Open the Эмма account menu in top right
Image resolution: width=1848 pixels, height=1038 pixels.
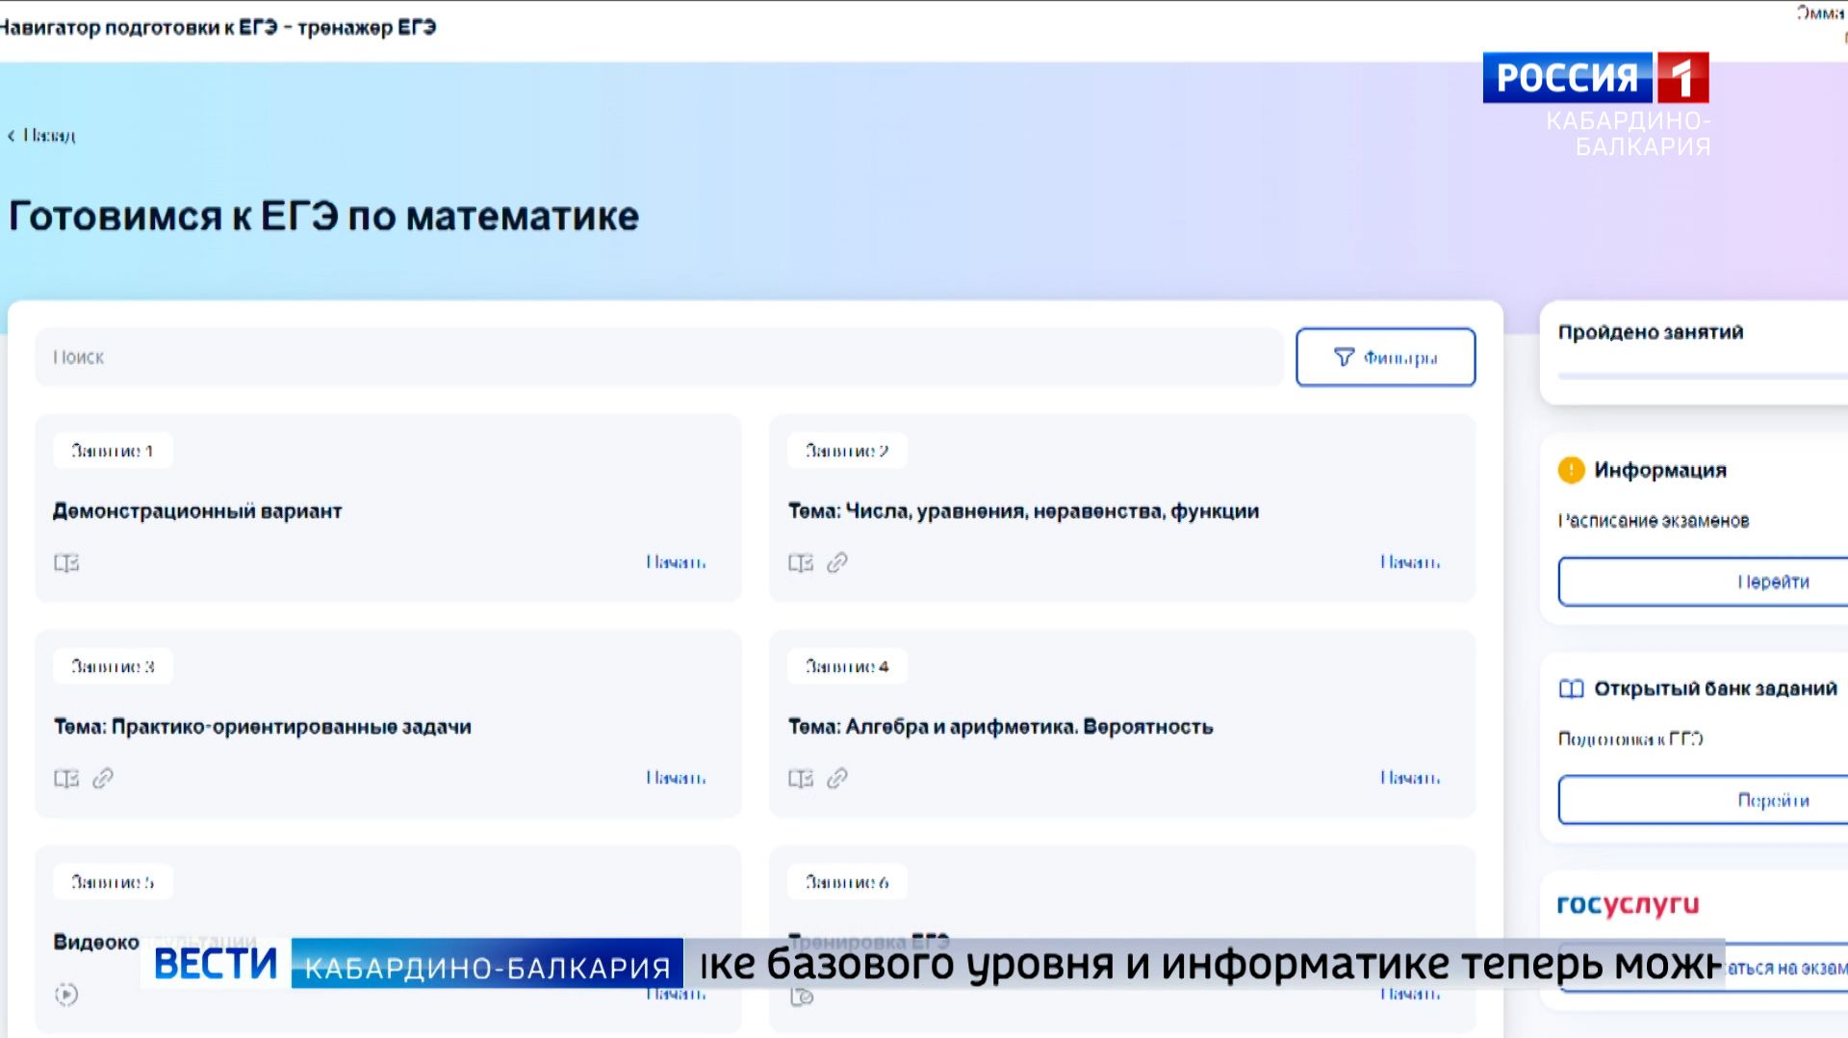coord(1824,13)
